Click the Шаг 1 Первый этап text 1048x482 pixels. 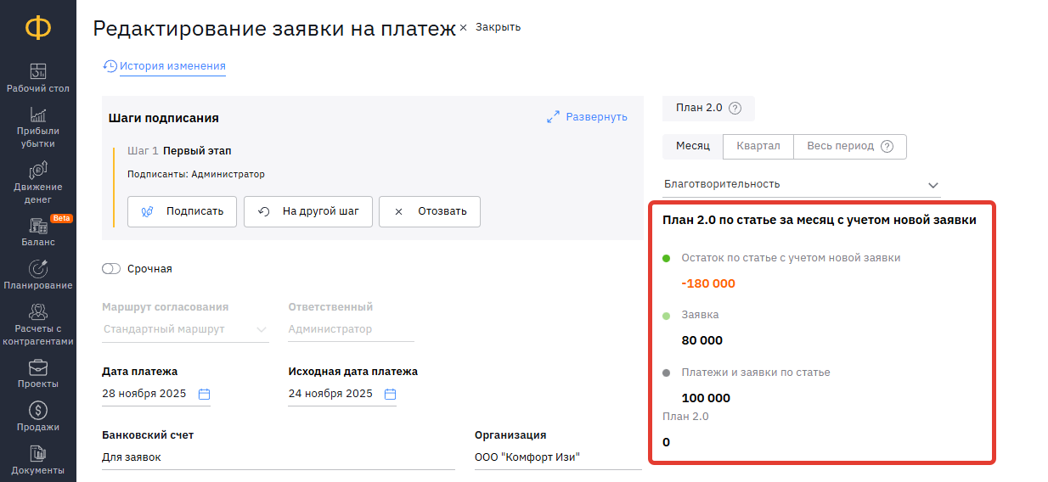pos(179,151)
